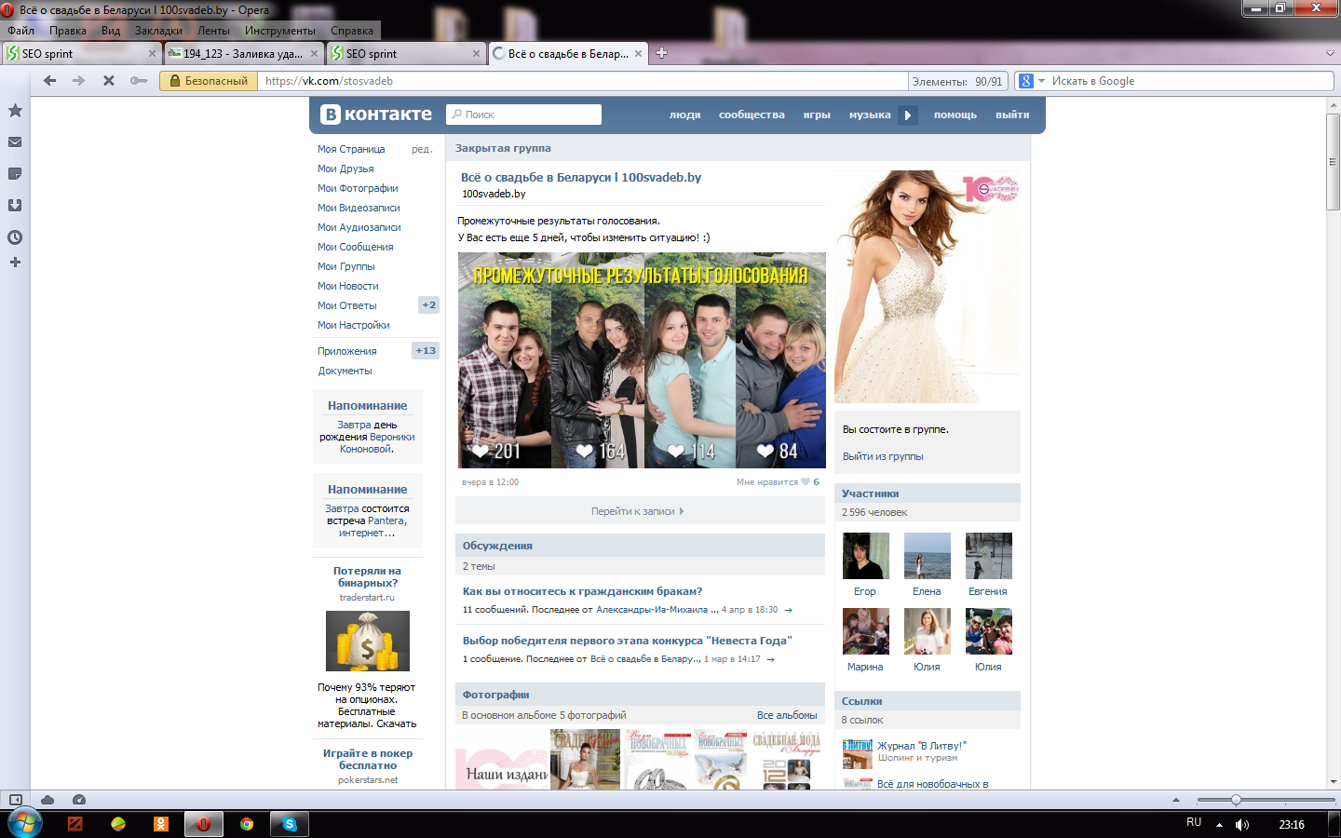Click Выйти из группы link
The width and height of the screenshot is (1341, 838).
tap(883, 456)
